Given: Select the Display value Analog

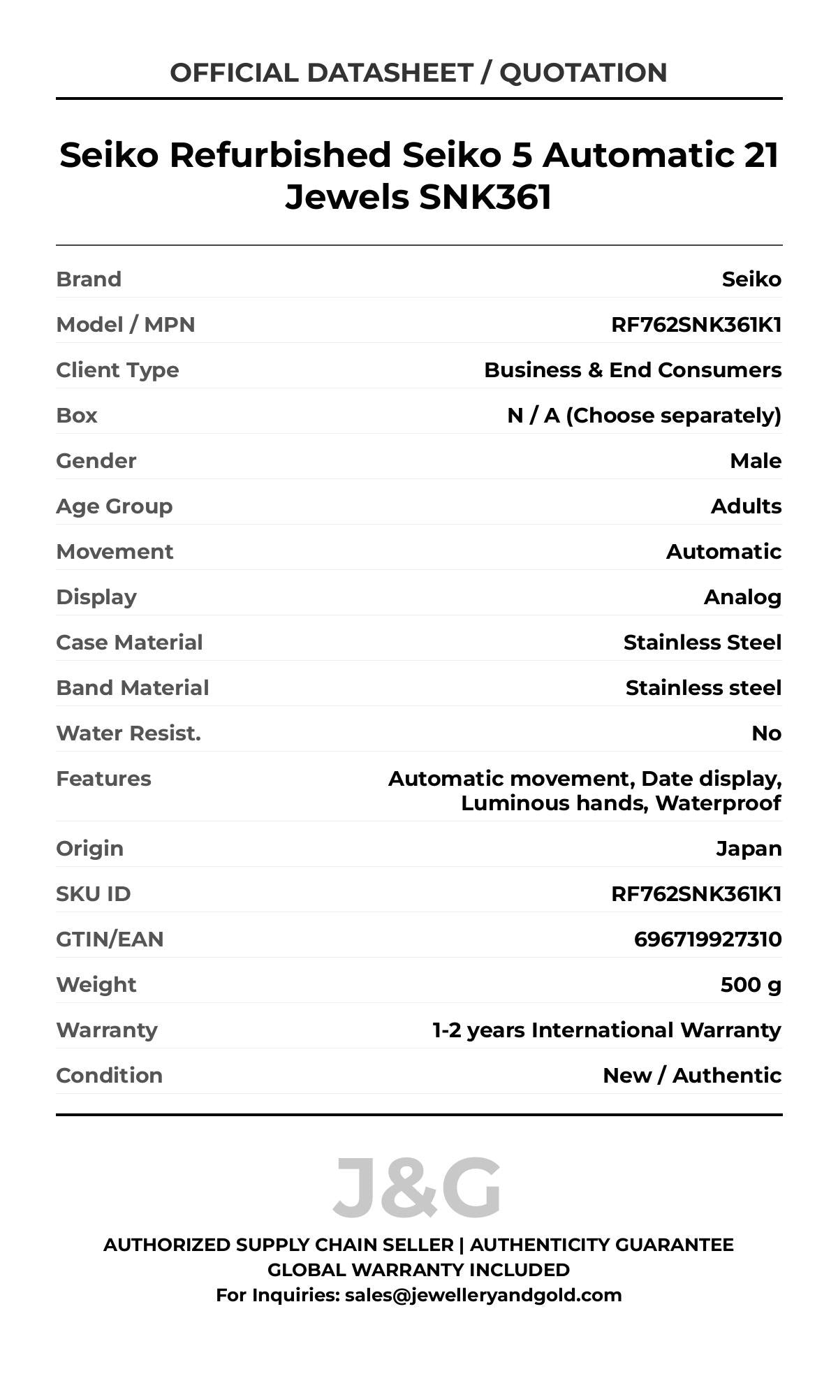Looking at the screenshot, I should click(742, 597).
